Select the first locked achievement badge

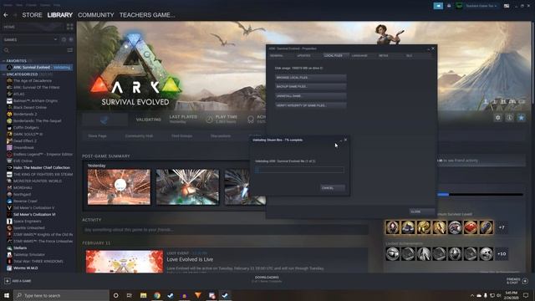392,254
